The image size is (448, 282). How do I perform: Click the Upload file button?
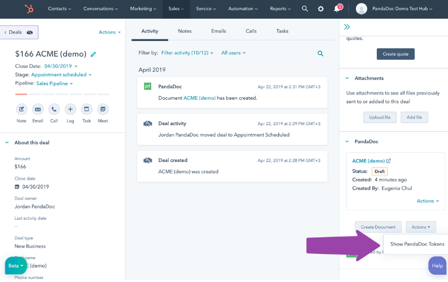[380, 117]
